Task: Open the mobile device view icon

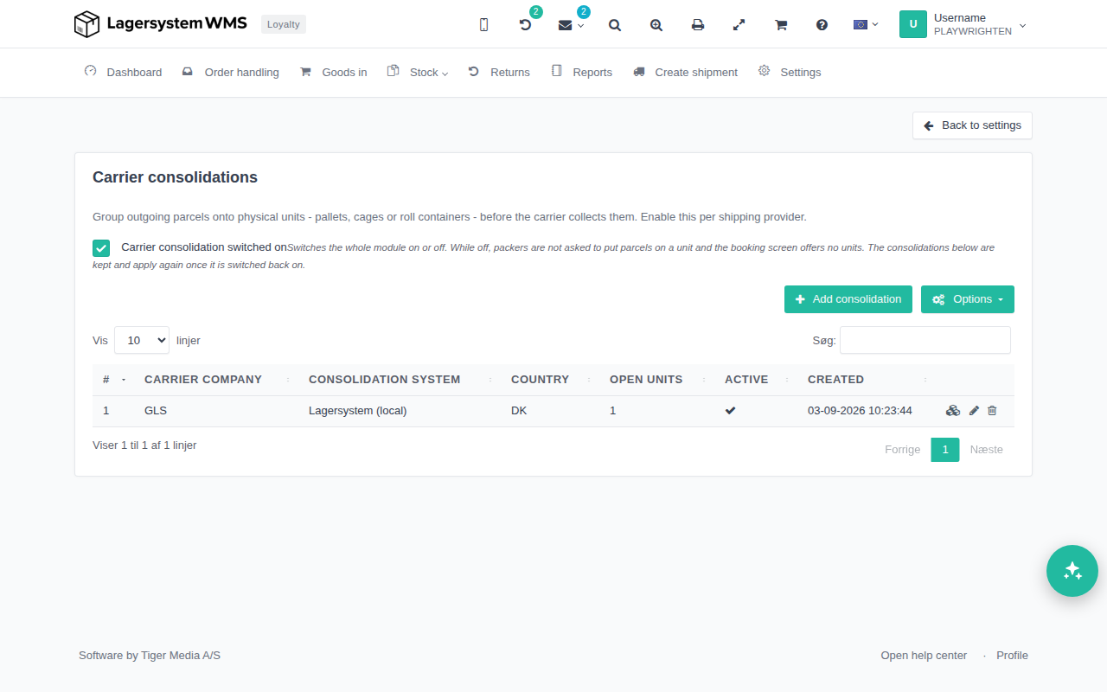Action: pyautogui.click(x=483, y=25)
